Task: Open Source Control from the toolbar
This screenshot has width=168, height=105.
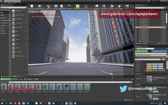Action: 39,6
